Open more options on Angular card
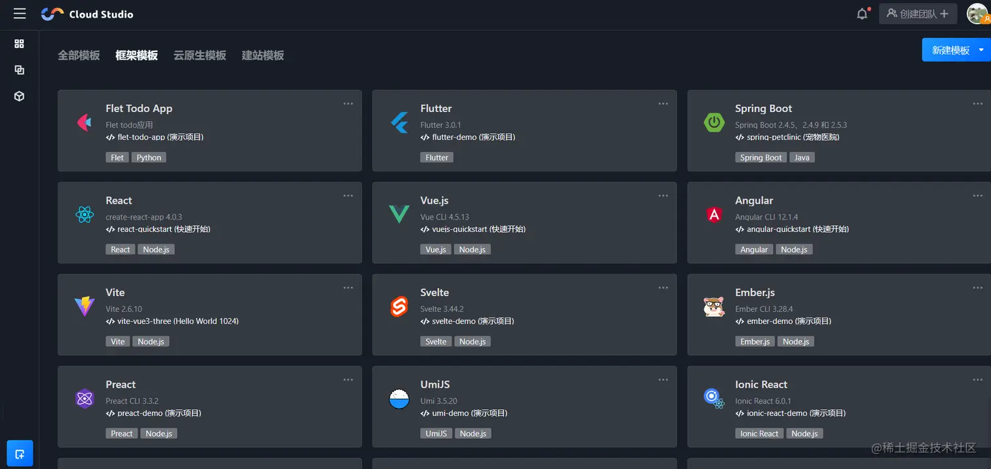This screenshot has height=469, width=991. [978, 195]
